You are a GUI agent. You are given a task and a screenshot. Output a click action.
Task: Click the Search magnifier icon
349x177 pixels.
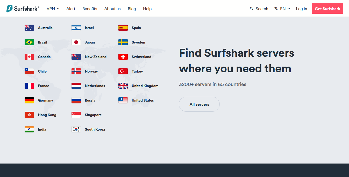252,9
